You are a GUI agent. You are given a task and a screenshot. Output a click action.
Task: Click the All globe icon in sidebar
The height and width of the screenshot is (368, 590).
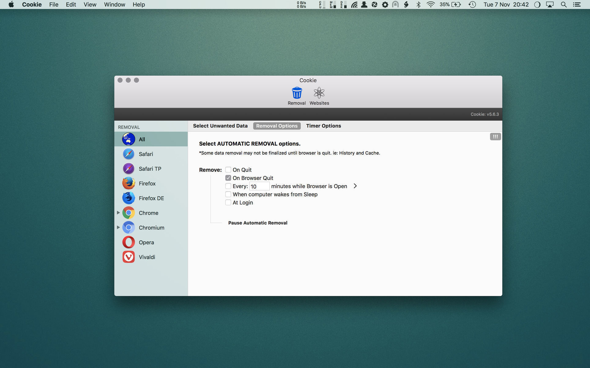[x=128, y=139]
